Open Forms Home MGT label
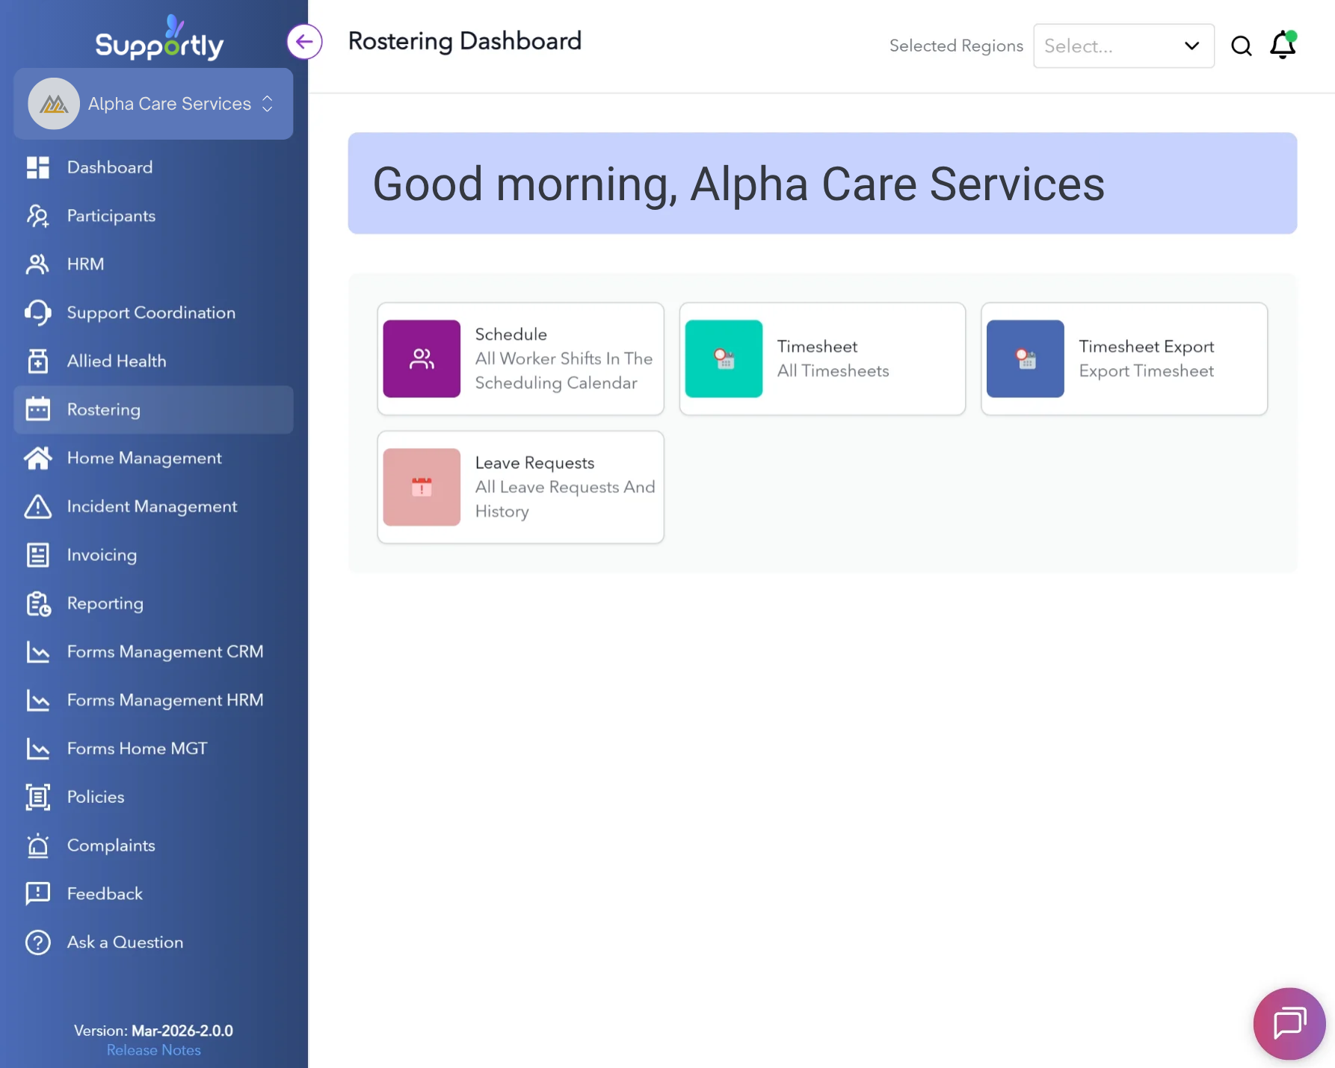The width and height of the screenshot is (1335, 1068). 138,748
